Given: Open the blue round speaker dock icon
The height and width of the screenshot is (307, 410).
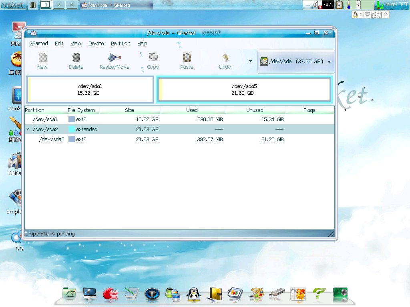Looking at the screenshot, I should click(152, 294).
